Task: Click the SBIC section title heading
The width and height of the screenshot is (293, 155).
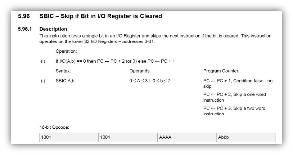Action: coord(100,16)
